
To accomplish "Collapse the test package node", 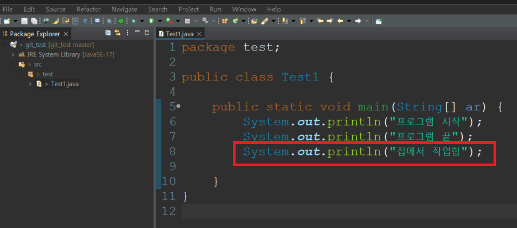I will [x=22, y=74].
